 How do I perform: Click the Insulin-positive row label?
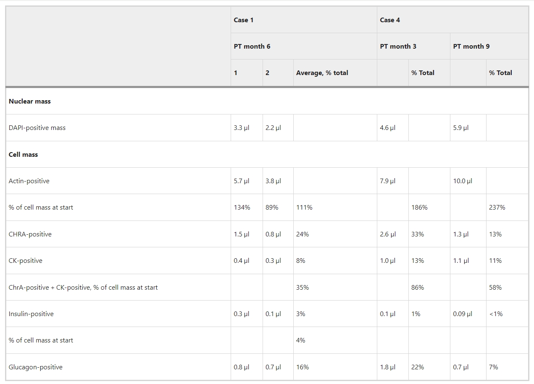click(x=31, y=314)
